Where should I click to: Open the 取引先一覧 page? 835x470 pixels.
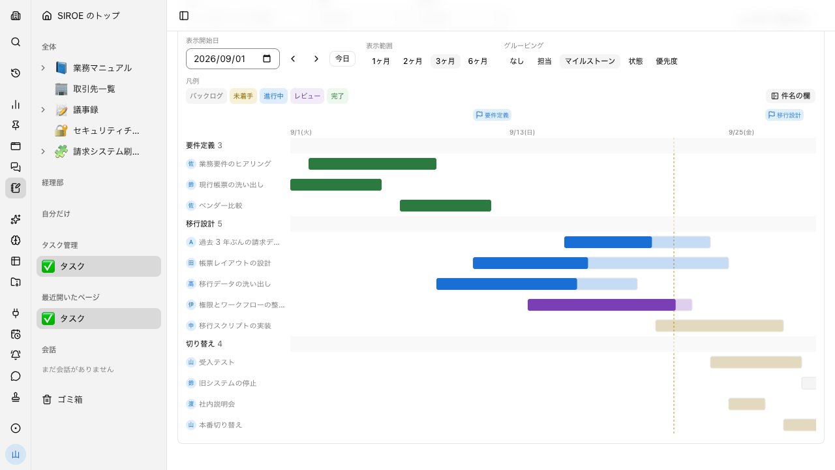tap(99, 89)
